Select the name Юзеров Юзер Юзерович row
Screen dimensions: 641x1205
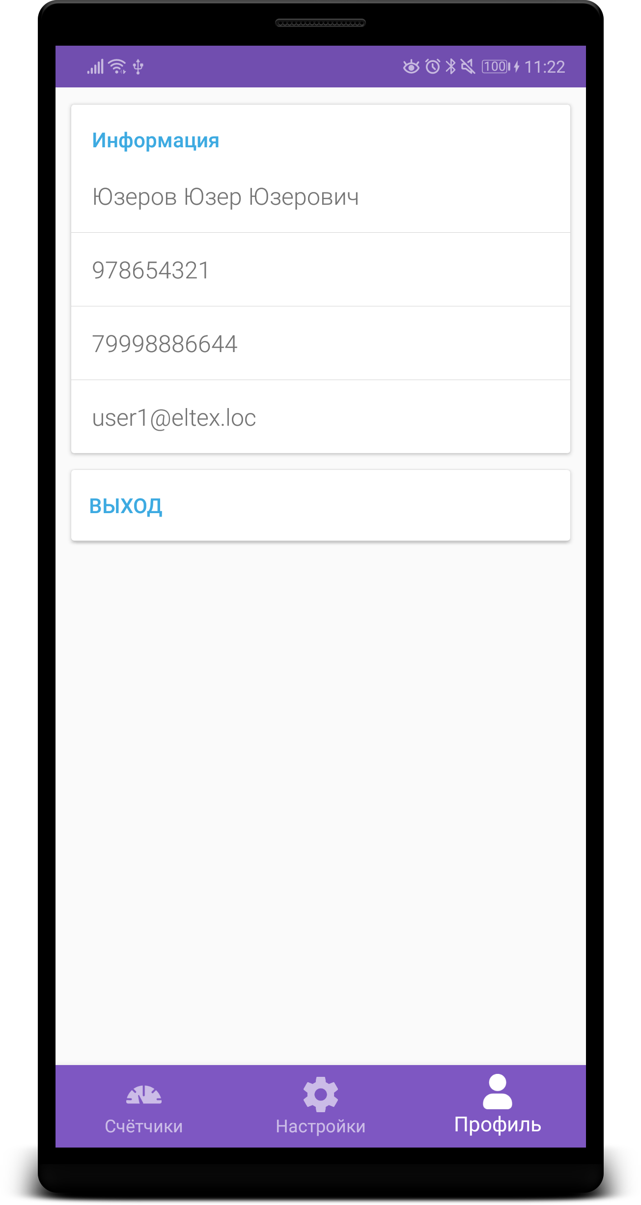[x=321, y=196]
